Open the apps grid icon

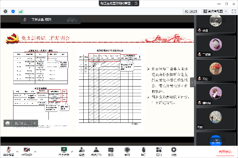click(x=159, y=150)
